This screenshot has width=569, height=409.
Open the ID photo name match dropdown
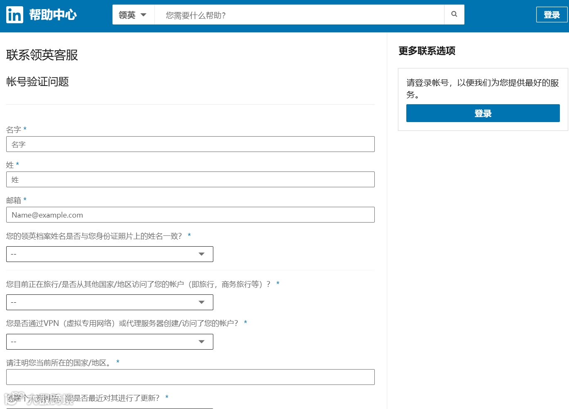tap(110, 254)
